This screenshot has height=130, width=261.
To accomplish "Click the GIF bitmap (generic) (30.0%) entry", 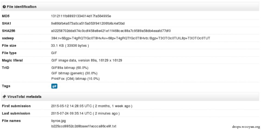I will pyautogui.click(x=74, y=73).
